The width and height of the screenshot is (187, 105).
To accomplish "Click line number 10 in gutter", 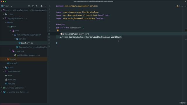I will pyautogui.click(x=49, y=34).
